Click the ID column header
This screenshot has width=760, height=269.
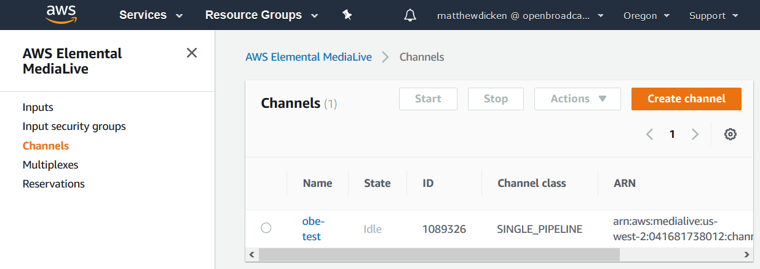click(x=429, y=183)
